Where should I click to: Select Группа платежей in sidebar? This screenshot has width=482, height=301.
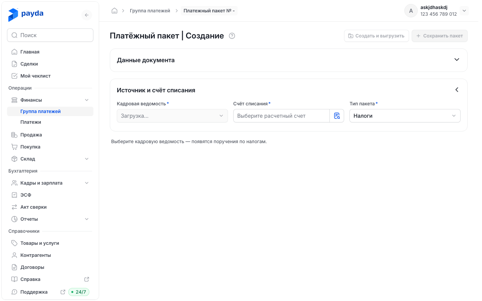pyautogui.click(x=50, y=111)
